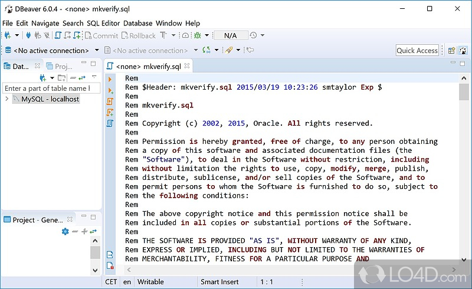
Task: Open the Window menu
Action: click(x=169, y=23)
